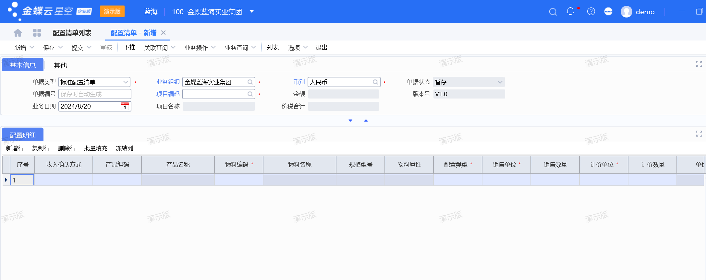Click the 销售单位 column header
Image resolution: width=706 pixels, height=280 pixels.
(x=506, y=165)
